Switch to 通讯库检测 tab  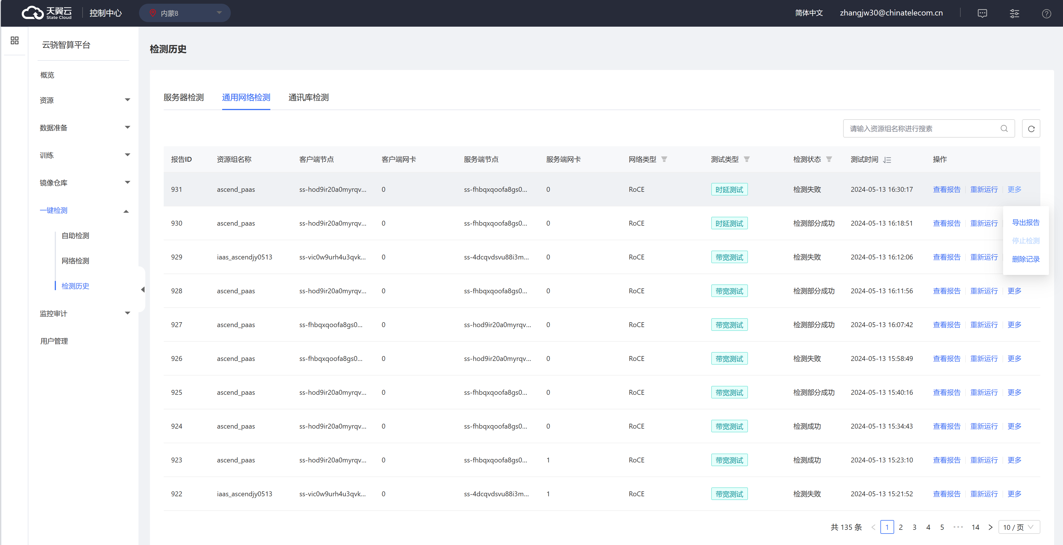click(x=308, y=97)
